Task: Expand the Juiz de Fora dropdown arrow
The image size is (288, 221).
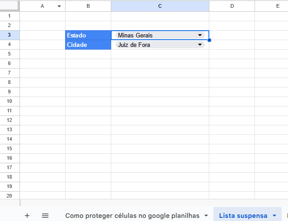Action: (x=200, y=45)
